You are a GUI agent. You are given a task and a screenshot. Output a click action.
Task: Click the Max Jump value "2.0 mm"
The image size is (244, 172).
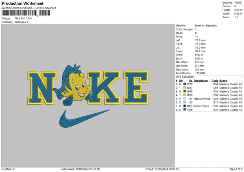200,69
